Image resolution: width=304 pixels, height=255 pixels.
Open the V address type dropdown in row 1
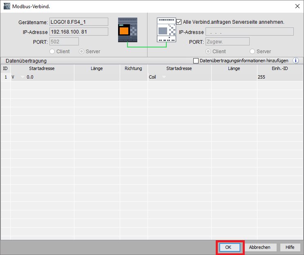click(22, 77)
